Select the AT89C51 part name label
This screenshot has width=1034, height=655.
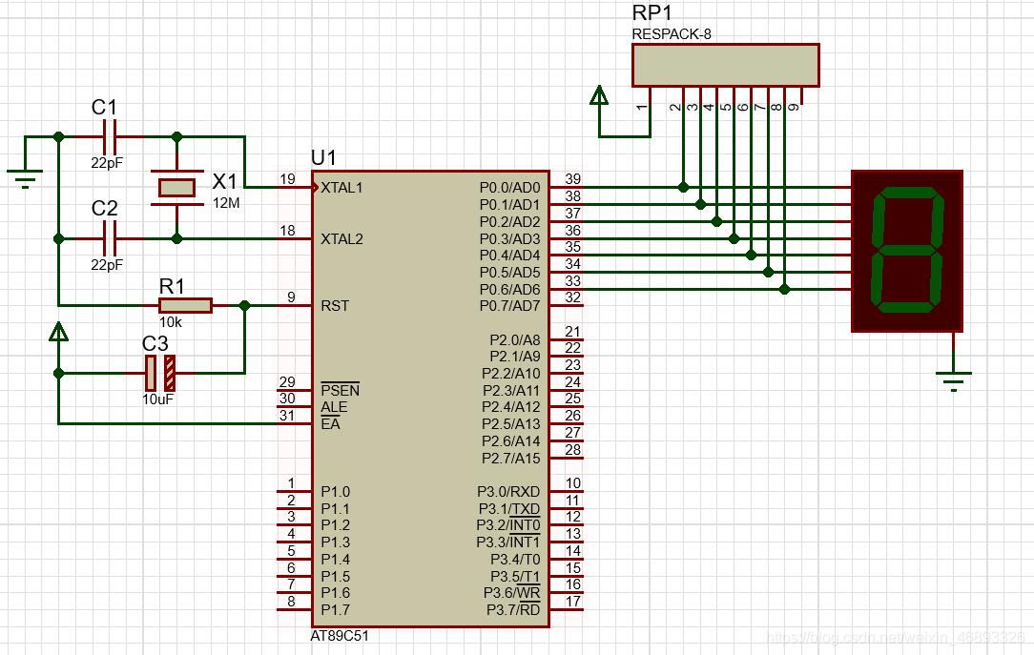[x=340, y=636]
